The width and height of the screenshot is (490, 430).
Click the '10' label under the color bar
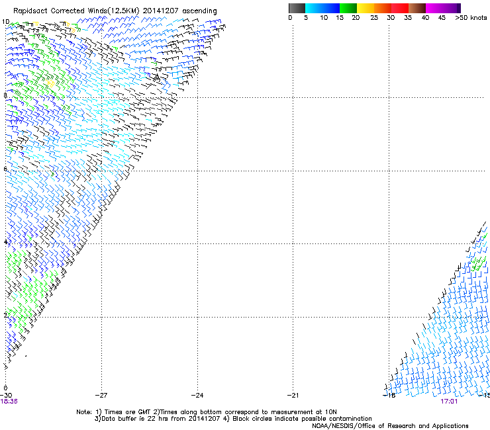[x=324, y=18]
